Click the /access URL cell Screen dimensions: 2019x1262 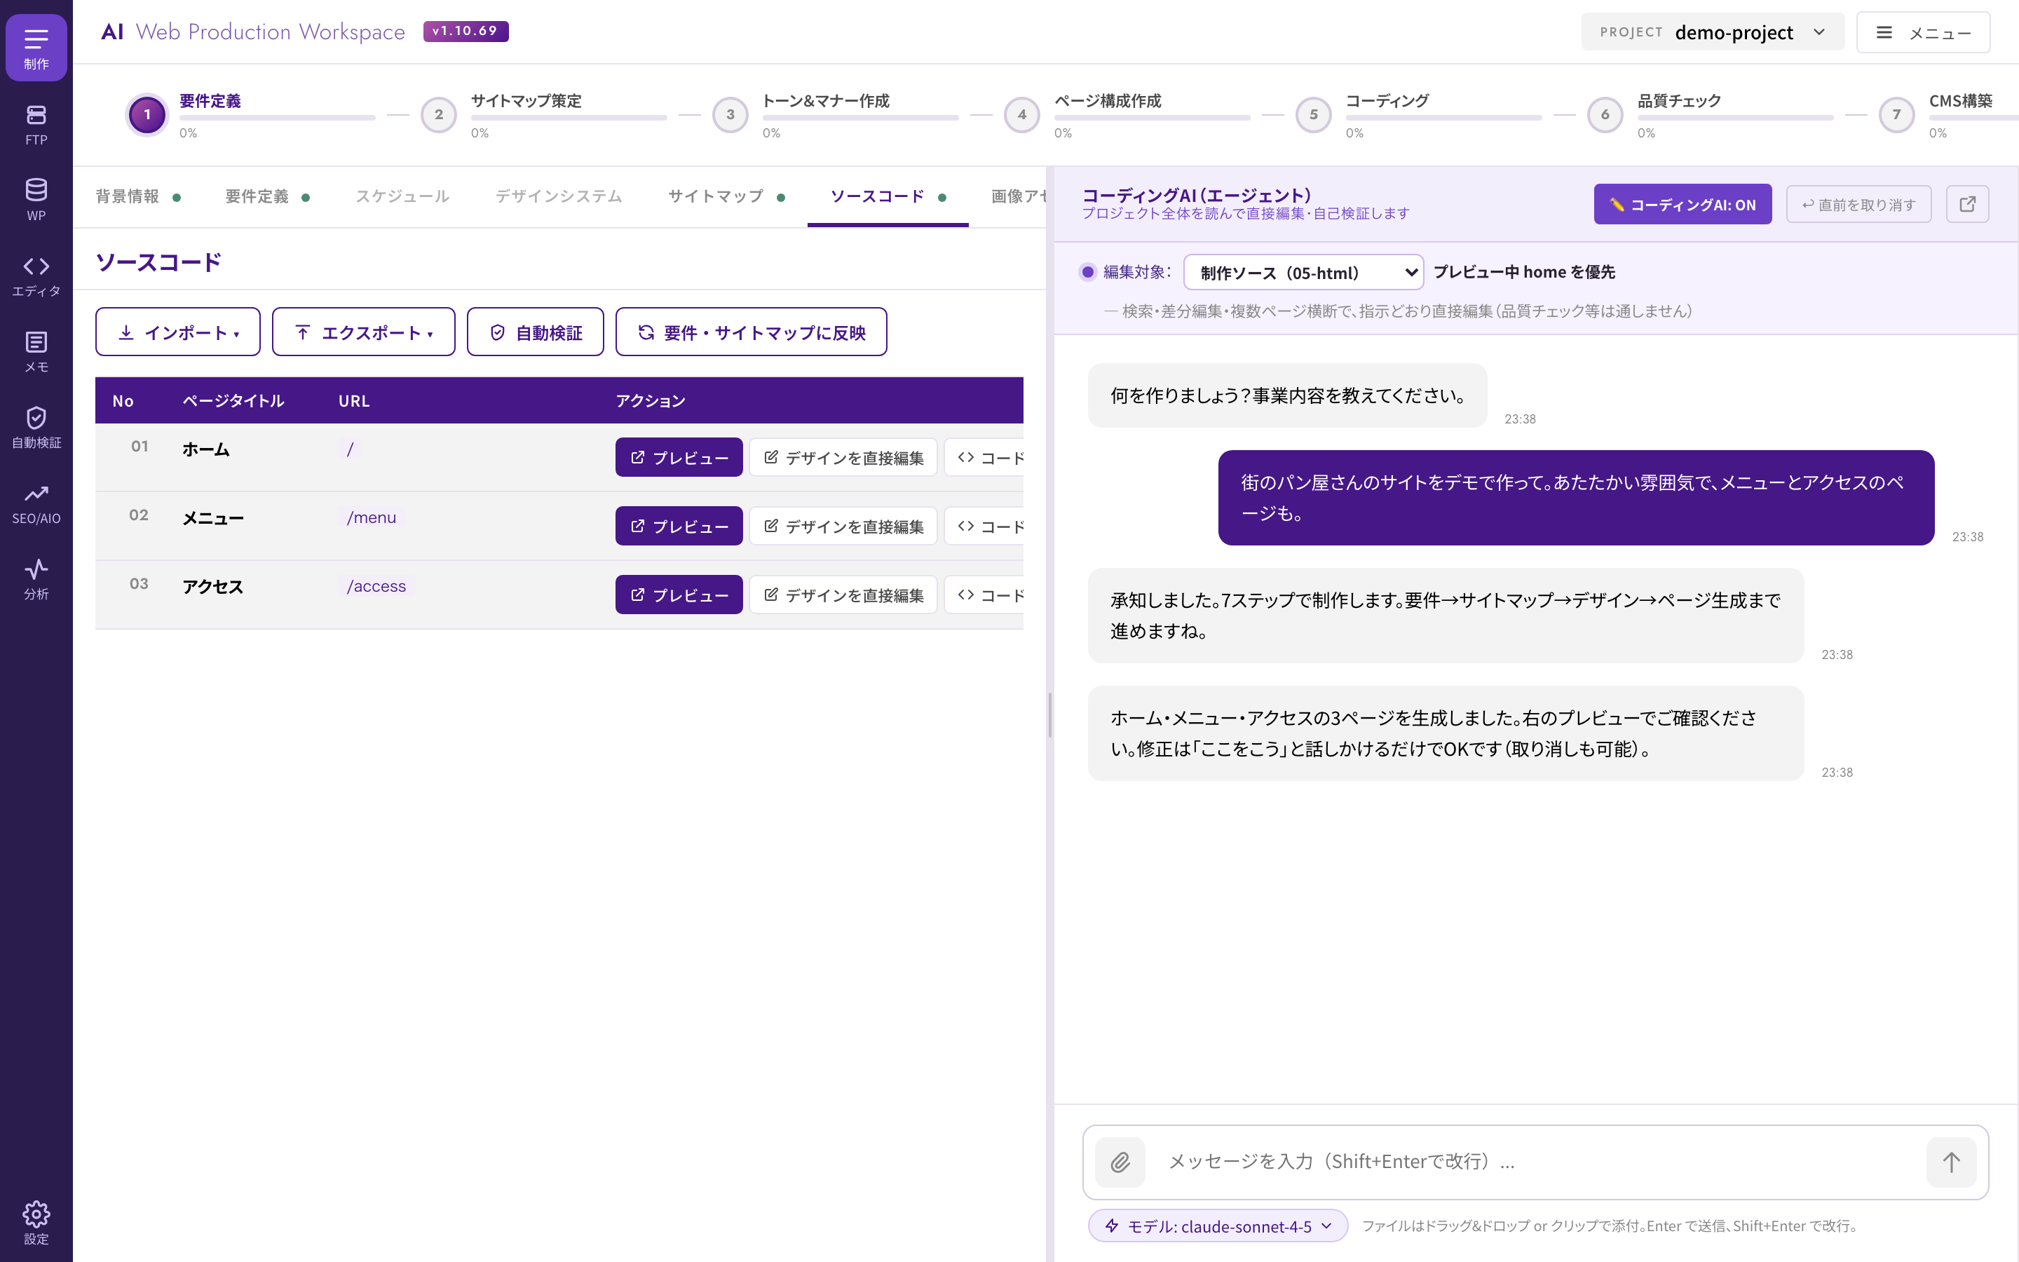376,586
